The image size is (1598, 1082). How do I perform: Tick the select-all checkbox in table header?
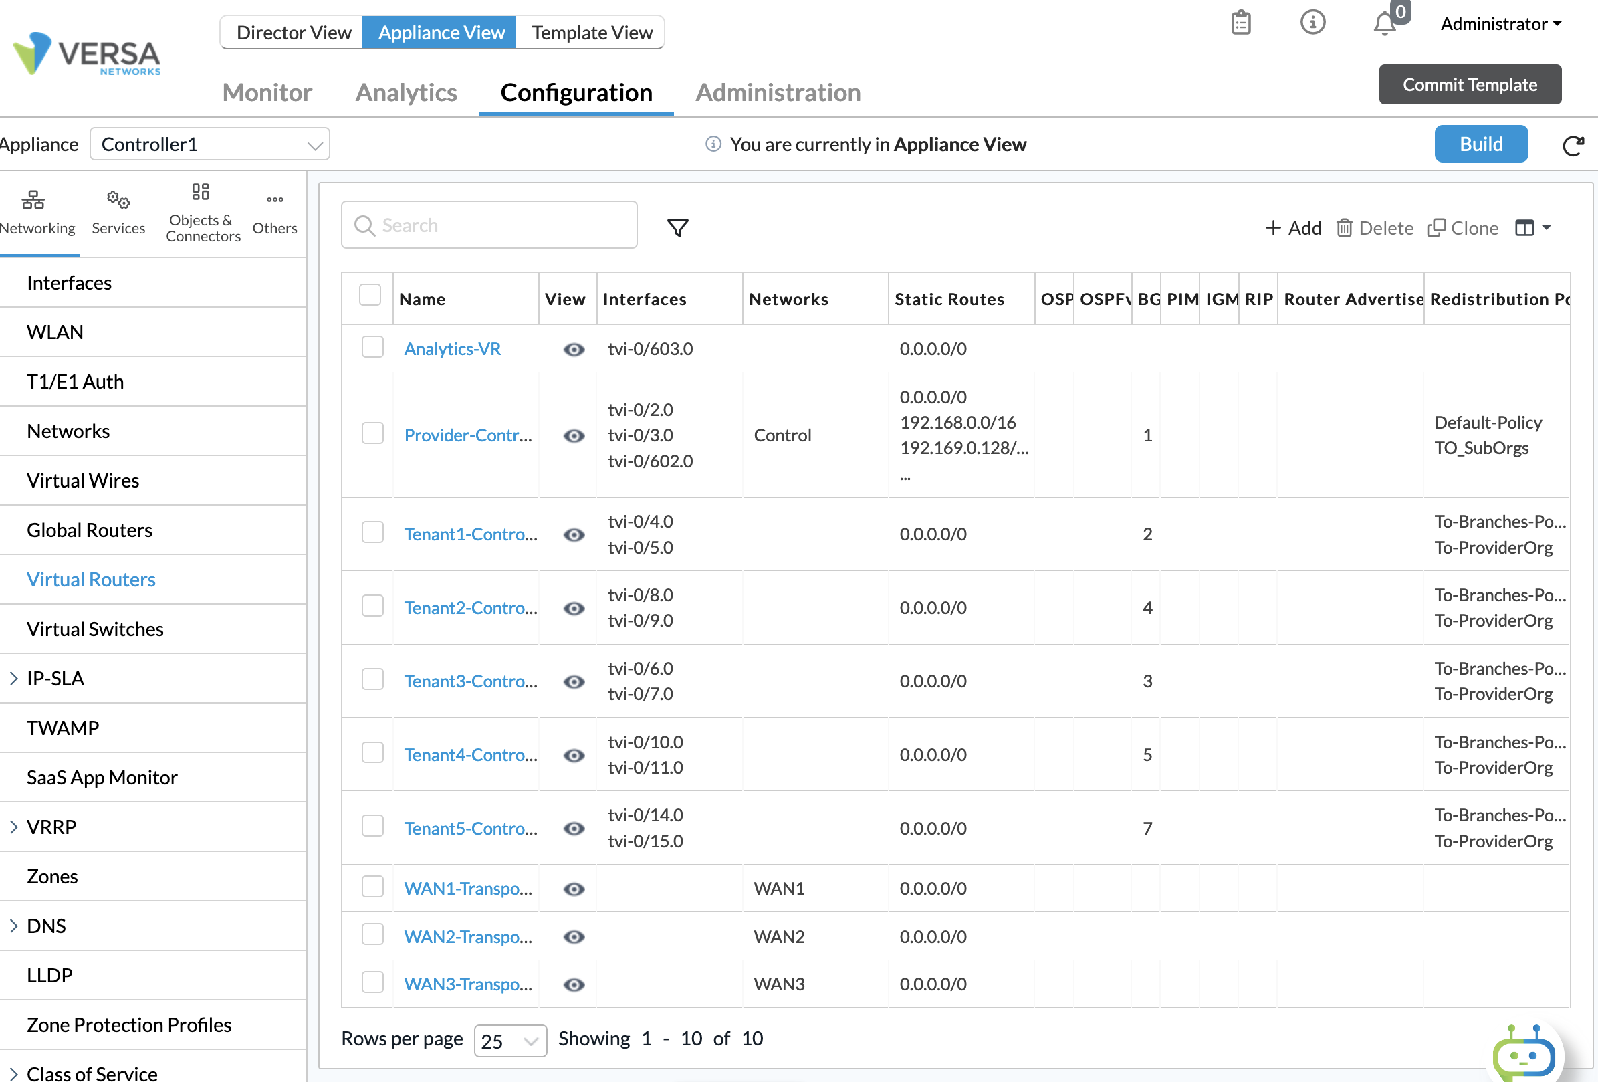(x=370, y=294)
